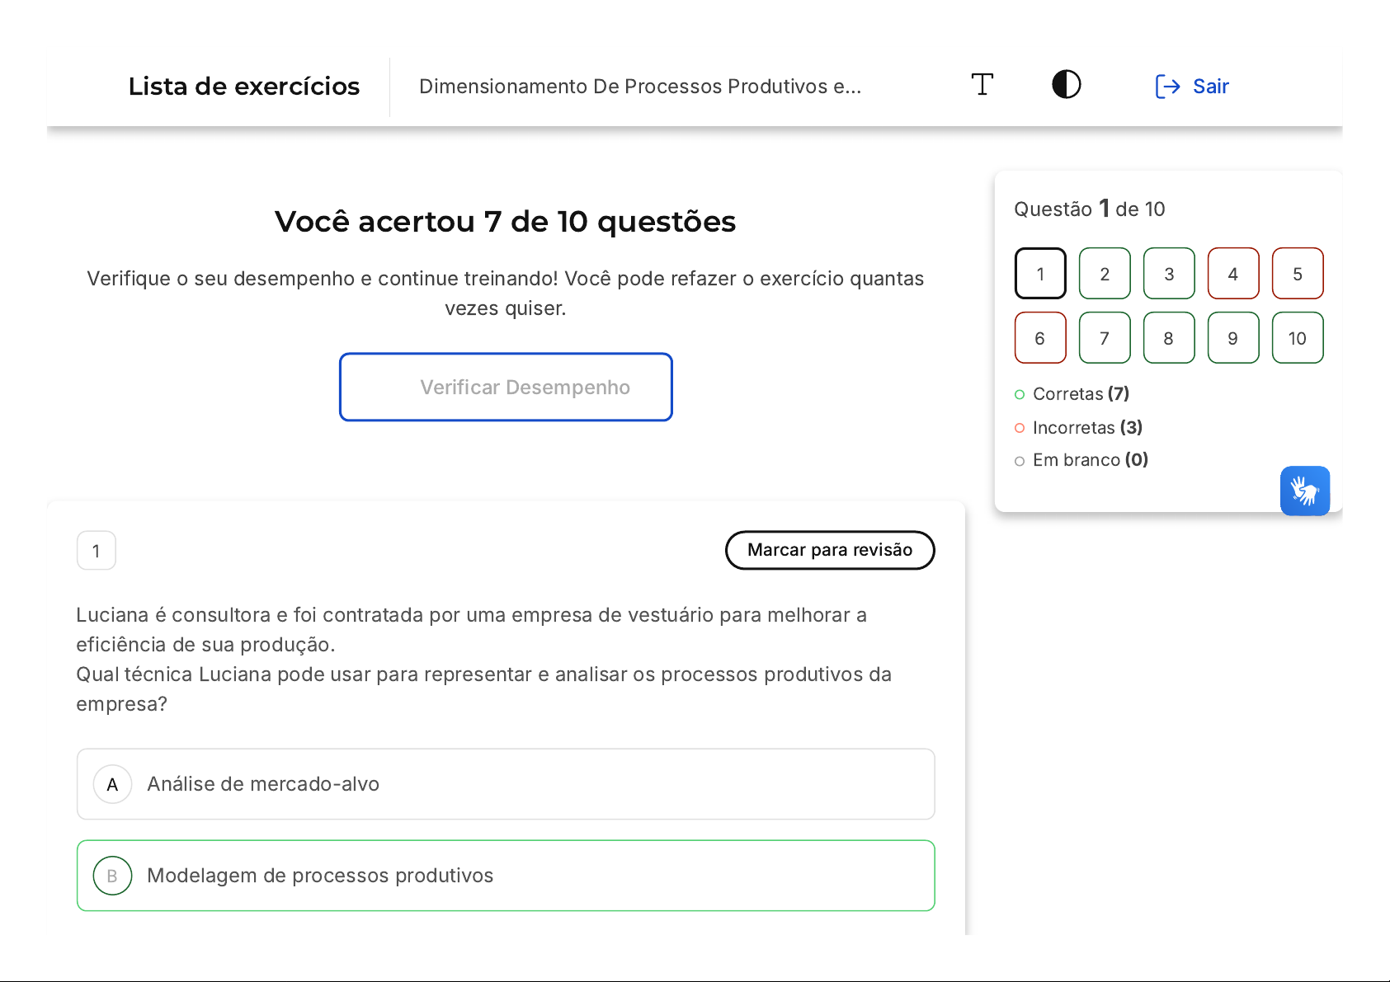Toggle the high contrast mode icon
Image resolution: width=1390 pixels, height=982 pixels.
[1066, 85]
